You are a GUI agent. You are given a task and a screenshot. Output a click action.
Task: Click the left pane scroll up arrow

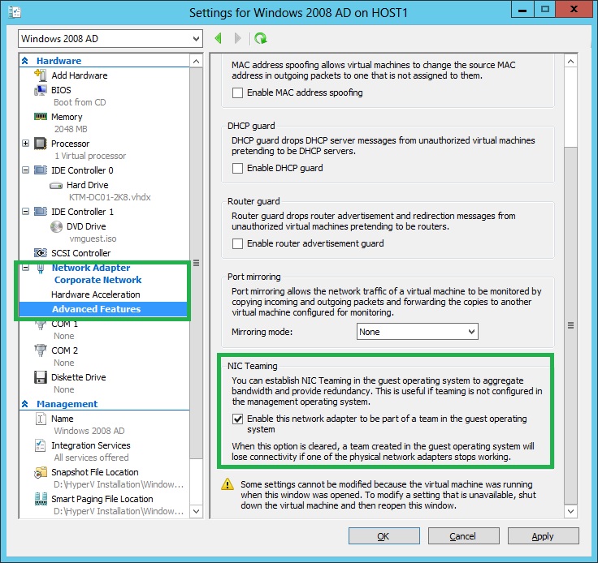[x=196, y=62]
